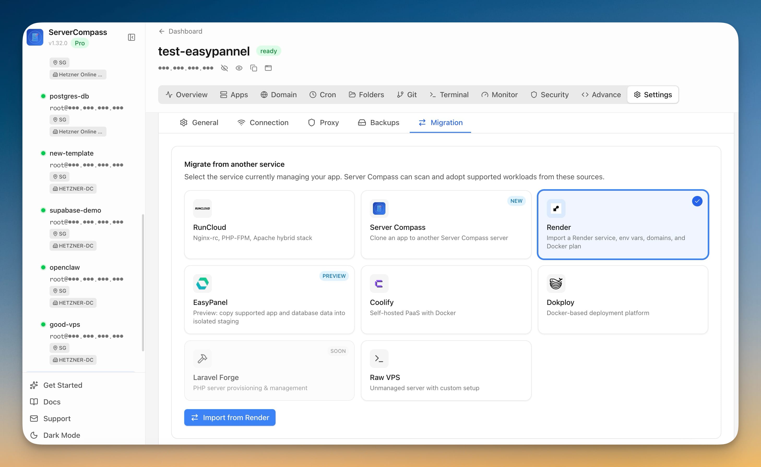Click Hetzner Online tag under postgres-db
Viewport: 761px width, 467px height.
click(x=78, y=132)
